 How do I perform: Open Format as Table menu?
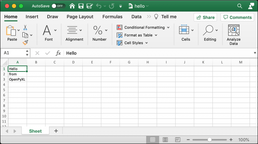137,35
